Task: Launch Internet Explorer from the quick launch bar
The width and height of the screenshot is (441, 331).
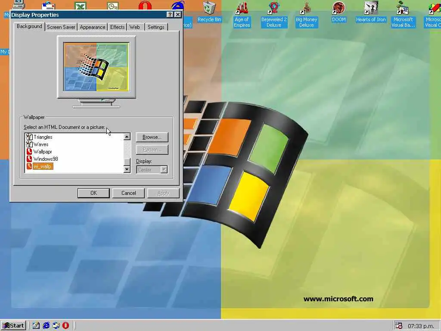Action: (46, 326)
